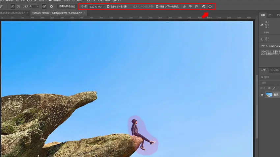Click the add-to-selection plus brush icon
Viewport: 280px width, 157px height.
pyautogui.click(x=13, y=7)
